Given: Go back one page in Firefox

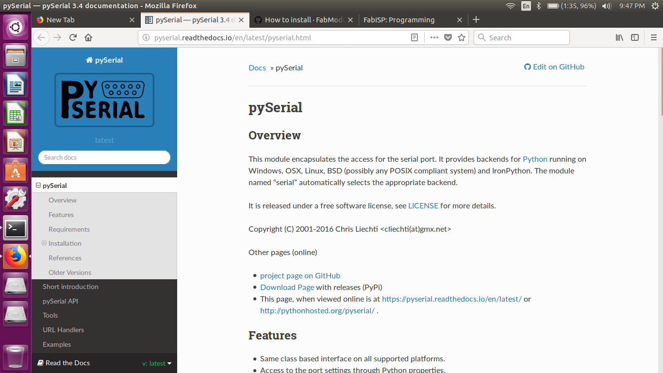Looking at the screenshot, I should coord(41,37).
